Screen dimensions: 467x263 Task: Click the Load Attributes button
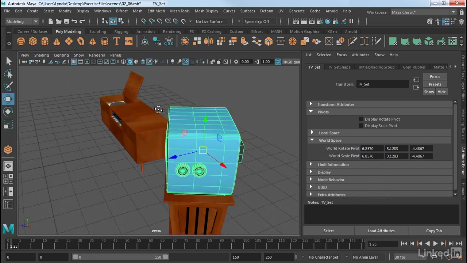pyautogui.click(x=381, y=231)
